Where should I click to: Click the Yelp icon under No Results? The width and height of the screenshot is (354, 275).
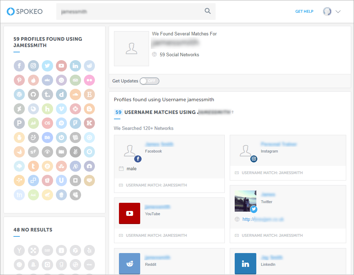(x=90, y=250)
